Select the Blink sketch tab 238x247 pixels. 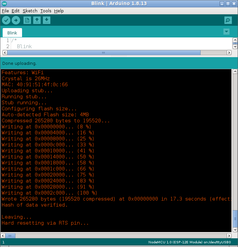[12, 33]
